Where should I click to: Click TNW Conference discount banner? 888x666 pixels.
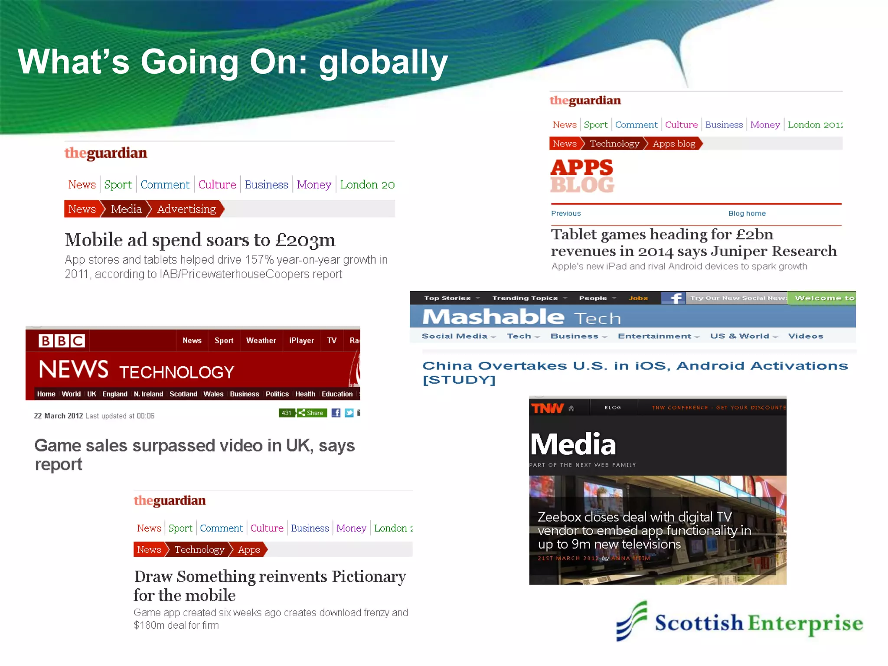click(718, 408)
